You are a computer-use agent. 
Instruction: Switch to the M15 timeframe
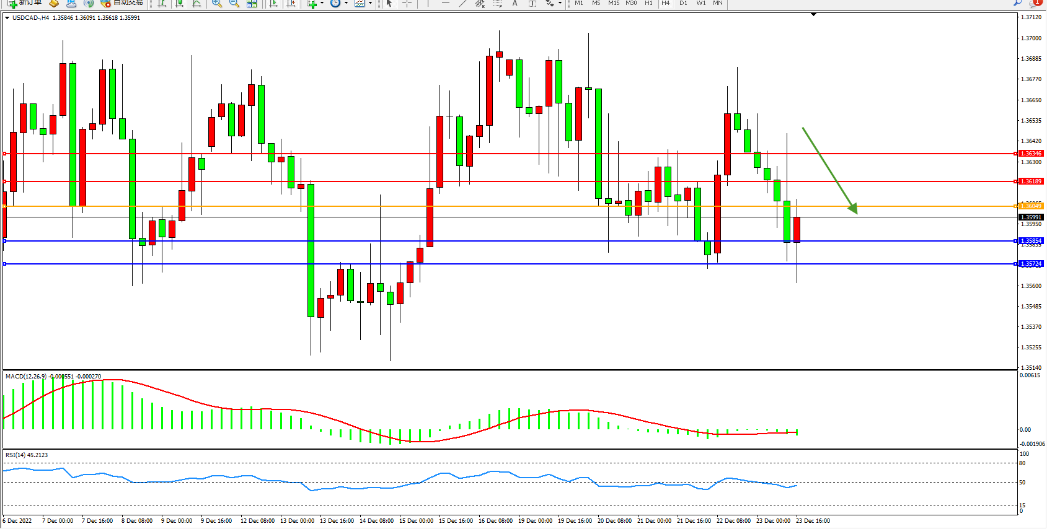(613, 3)
